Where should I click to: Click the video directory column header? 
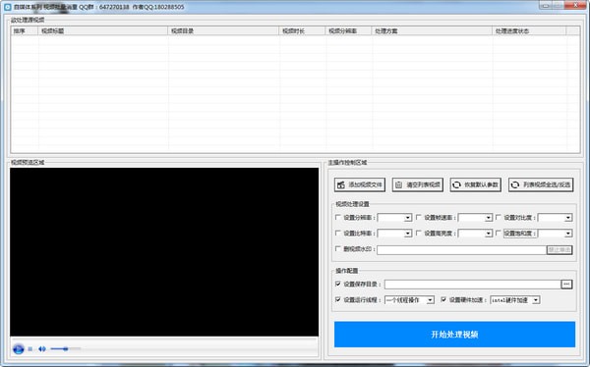(223, 30)
